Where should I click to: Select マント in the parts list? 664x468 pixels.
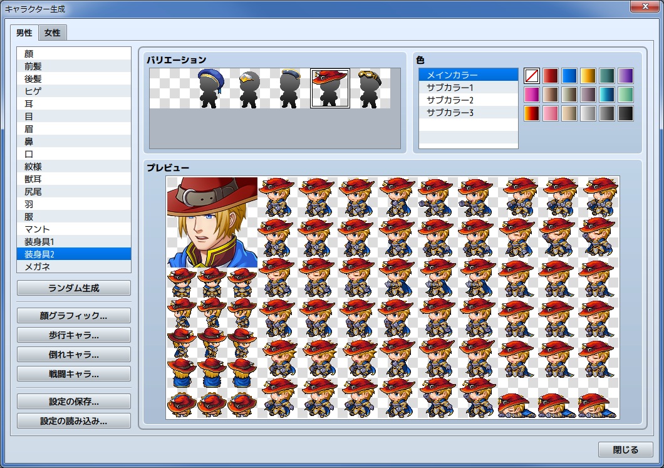pyautogui.click(x=74, y=229)
